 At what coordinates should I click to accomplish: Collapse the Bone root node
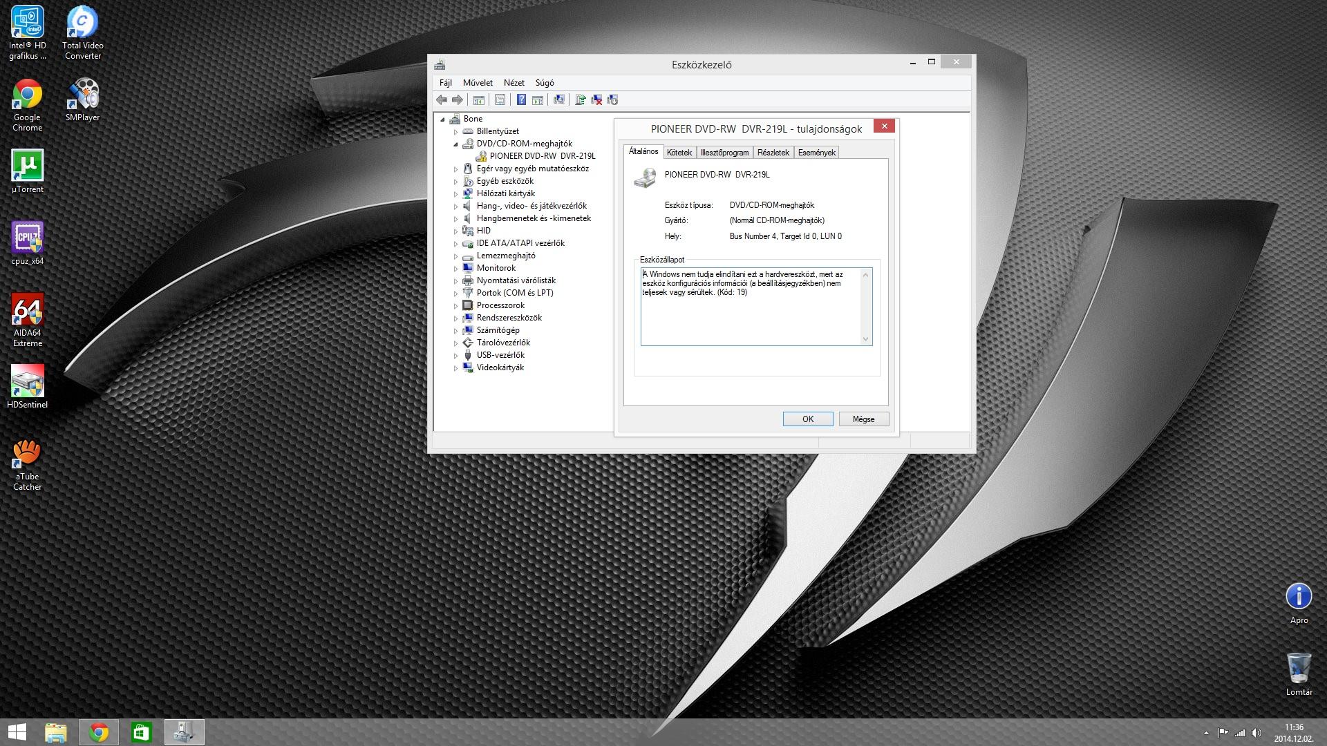(443, 119)
